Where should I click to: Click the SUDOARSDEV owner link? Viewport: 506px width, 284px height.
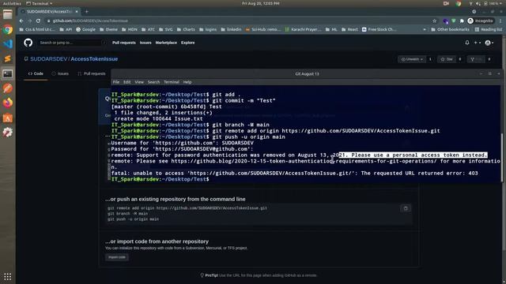pos(49,59)
